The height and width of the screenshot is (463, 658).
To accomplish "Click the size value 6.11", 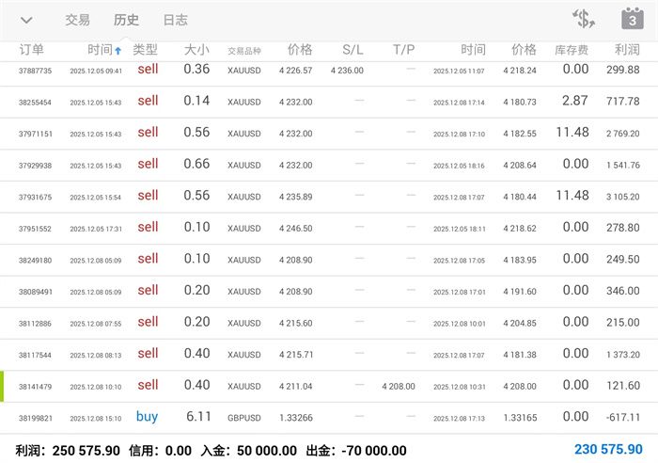I will (x=198, y=416).
